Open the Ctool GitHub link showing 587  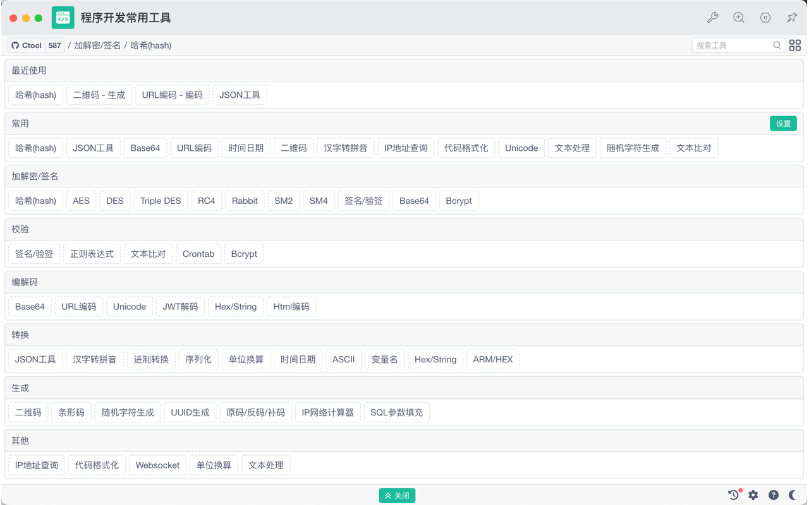(35, 45)
